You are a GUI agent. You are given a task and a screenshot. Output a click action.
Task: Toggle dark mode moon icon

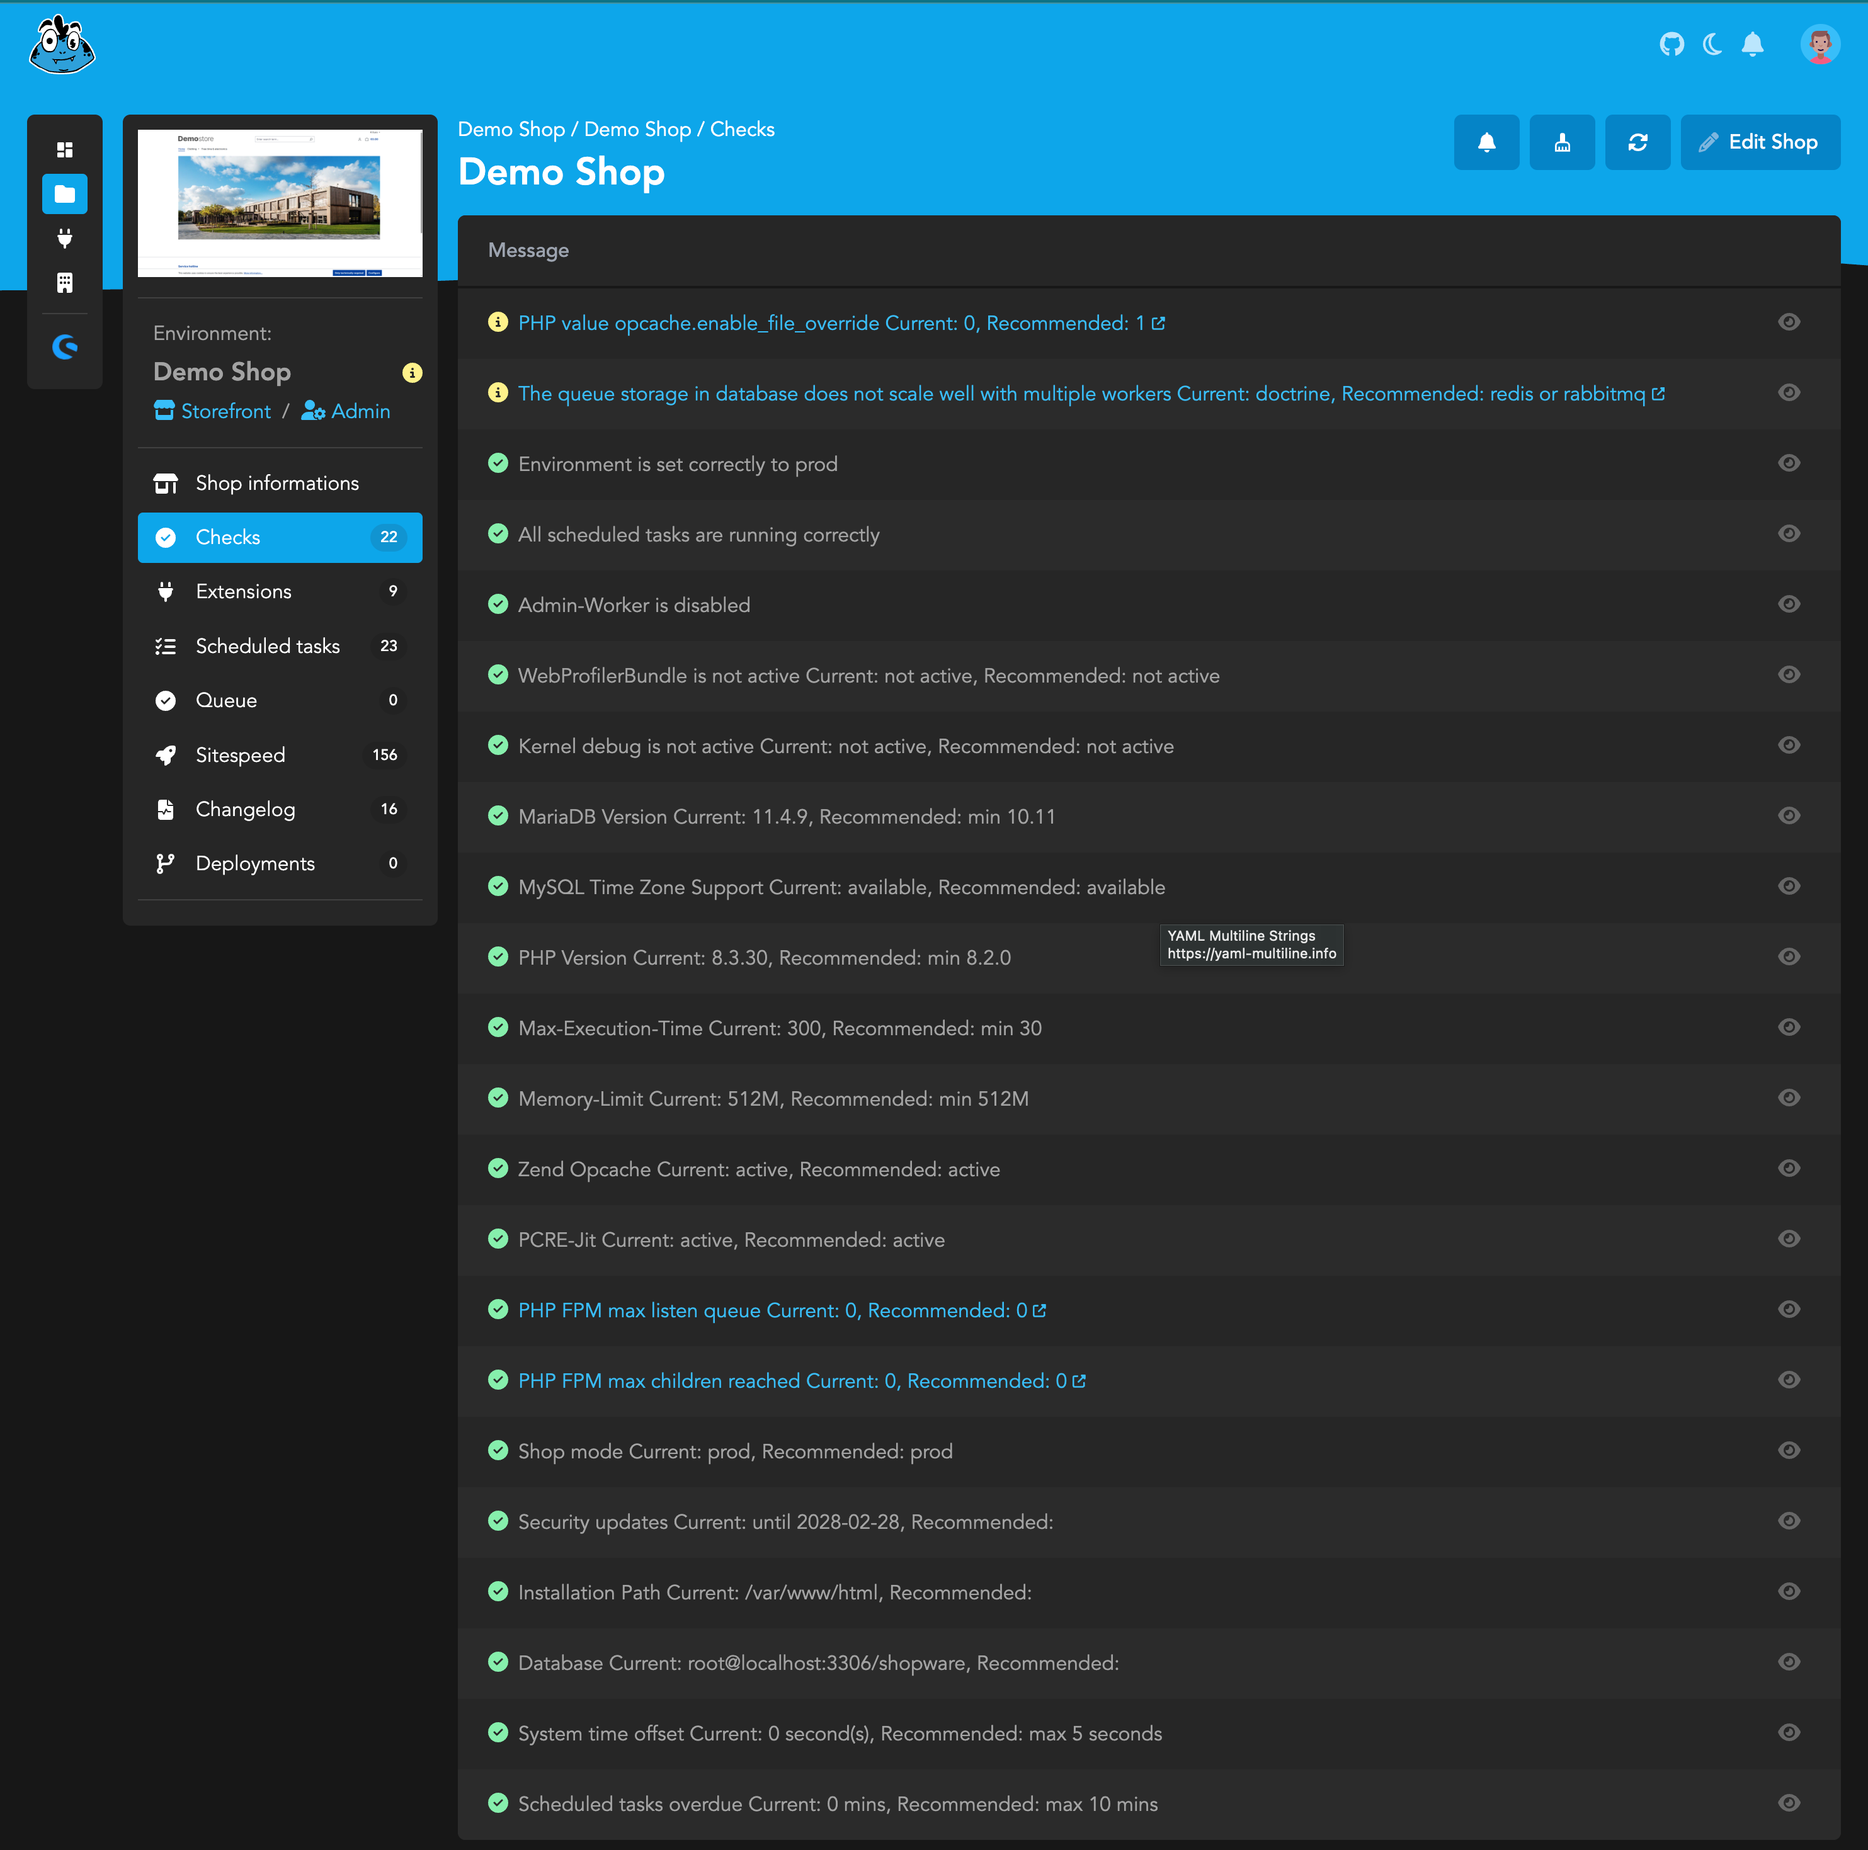pyautogui.click(x=1712, y=45)
